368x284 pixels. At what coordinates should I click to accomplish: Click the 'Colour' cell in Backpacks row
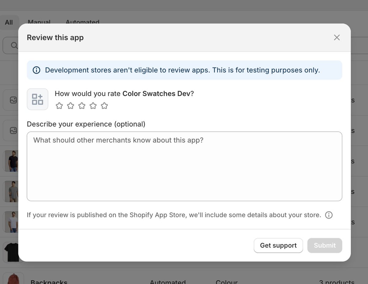[x=227, y=282]
